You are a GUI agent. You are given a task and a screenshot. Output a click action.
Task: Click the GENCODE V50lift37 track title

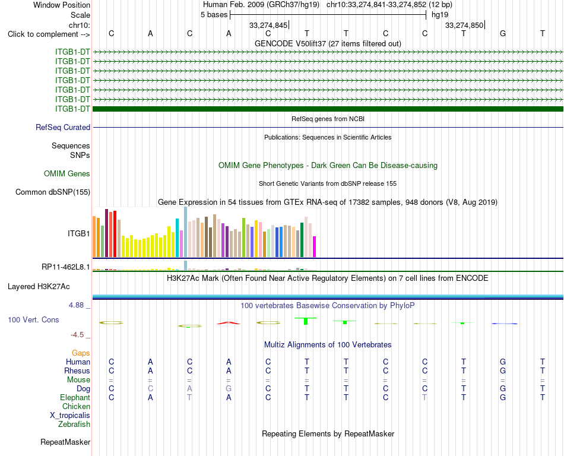tap(328, 43)
